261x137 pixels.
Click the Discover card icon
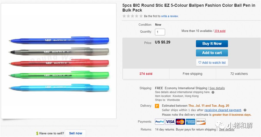pos(201,122)
